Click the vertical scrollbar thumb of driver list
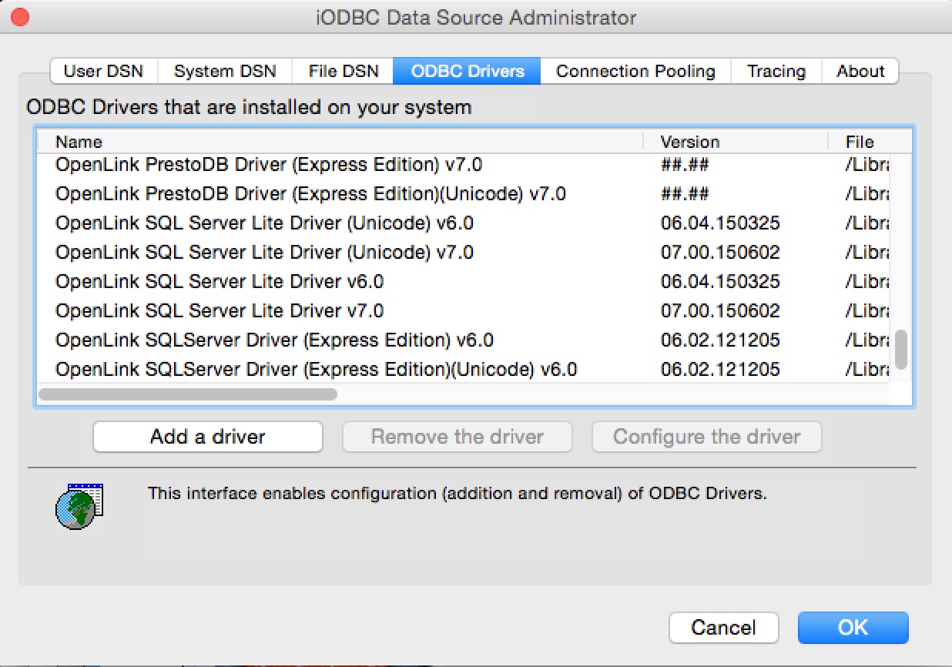Screen dimensions: 952x667 [x=900, y=350]
